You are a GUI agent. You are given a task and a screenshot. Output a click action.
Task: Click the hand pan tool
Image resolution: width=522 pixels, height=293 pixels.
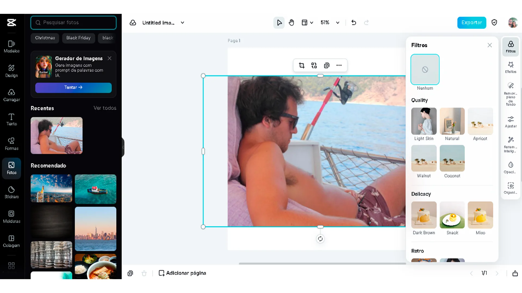tap(291, 23)
